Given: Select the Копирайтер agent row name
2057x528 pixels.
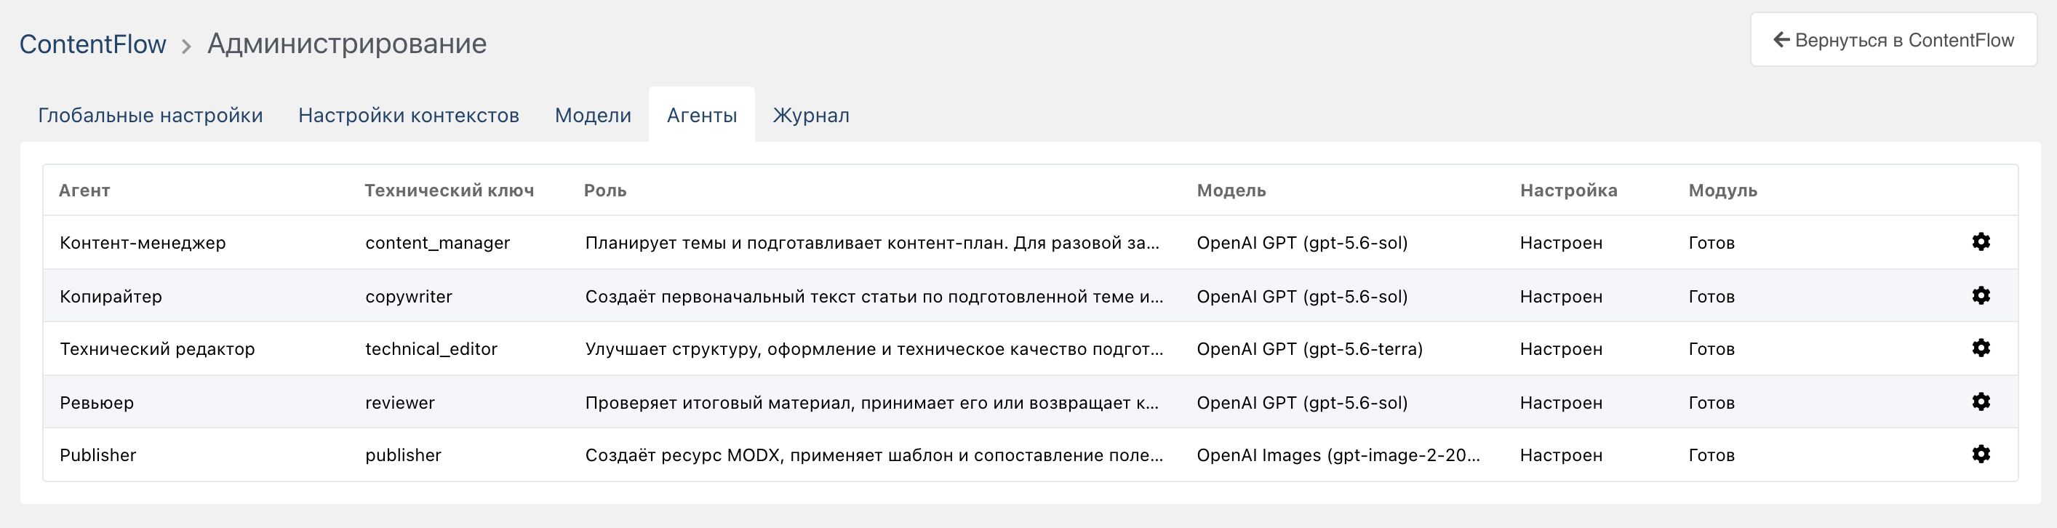Looking at the screenshot, I should pyautogui.click(x=111, y=296).
